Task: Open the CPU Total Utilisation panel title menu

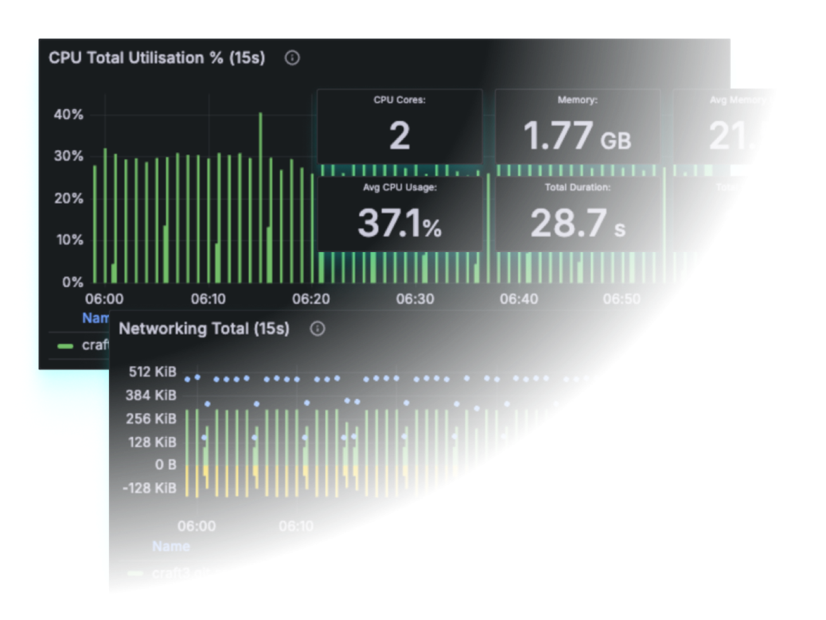Action: pyautogui.click(x=157, y=58)
